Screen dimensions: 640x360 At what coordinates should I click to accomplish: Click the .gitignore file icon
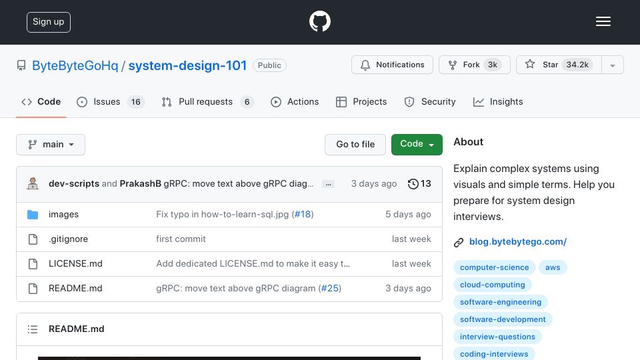point(33,239)
